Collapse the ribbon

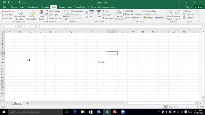(x=203, y=22)
